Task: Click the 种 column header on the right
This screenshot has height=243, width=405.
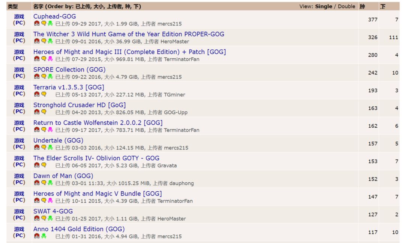Action: coord(362,6)
